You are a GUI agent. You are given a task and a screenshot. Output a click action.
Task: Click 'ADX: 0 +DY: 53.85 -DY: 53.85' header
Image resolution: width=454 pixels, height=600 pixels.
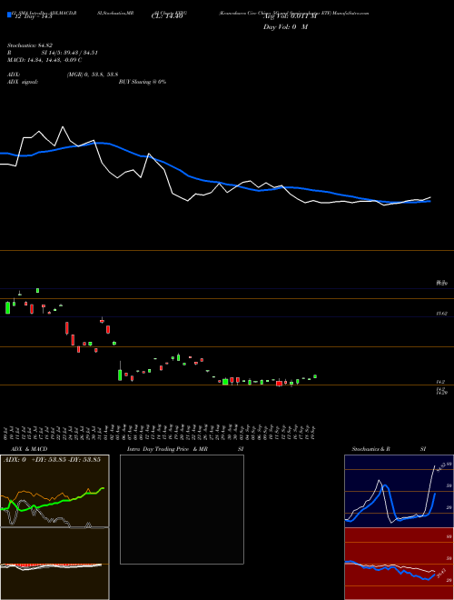coord(53,459)
